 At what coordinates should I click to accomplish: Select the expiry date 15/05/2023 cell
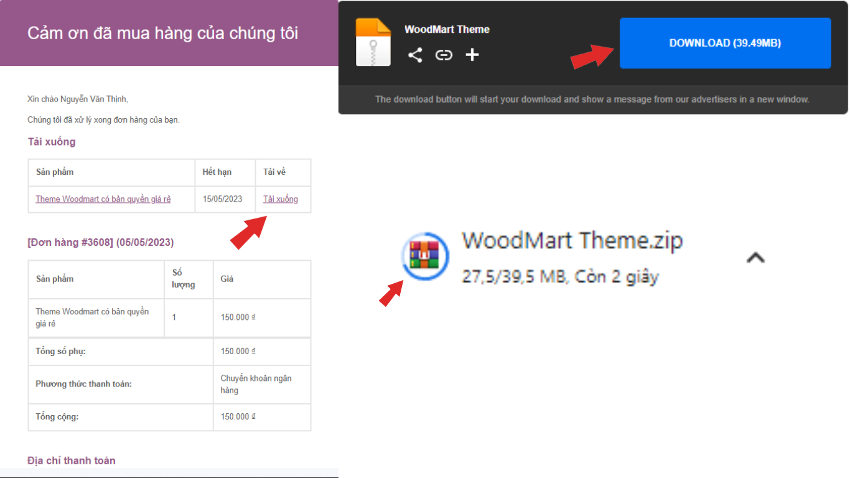[x=221, y=199]
